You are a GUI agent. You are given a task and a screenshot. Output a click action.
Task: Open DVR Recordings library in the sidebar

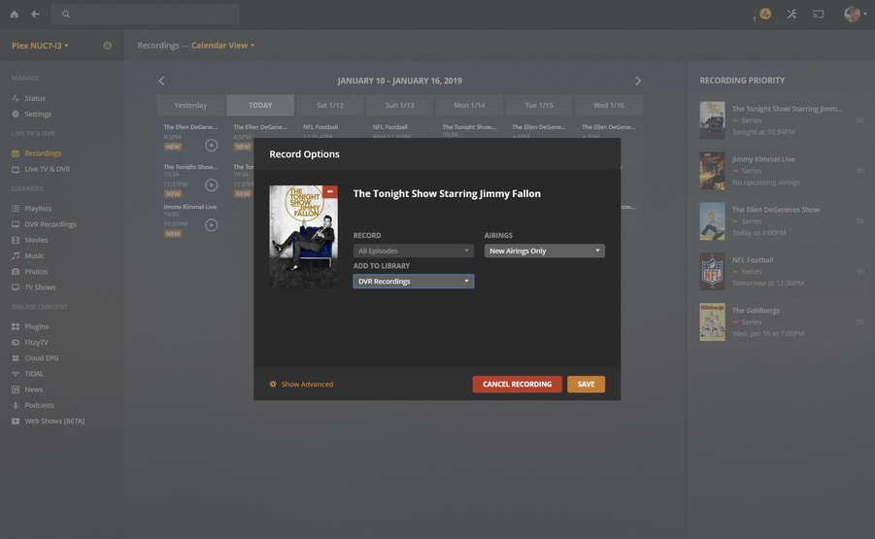(50, 224)
